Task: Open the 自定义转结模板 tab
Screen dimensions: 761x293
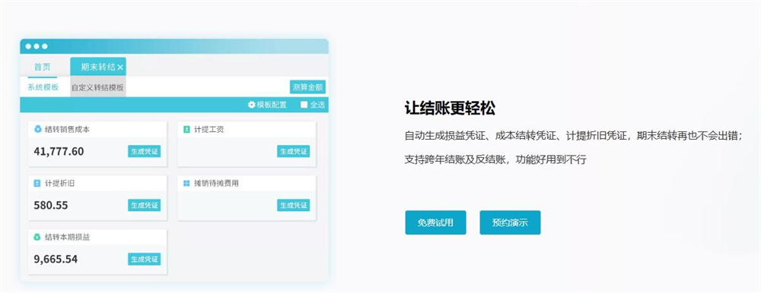Action: pos(97,88)
